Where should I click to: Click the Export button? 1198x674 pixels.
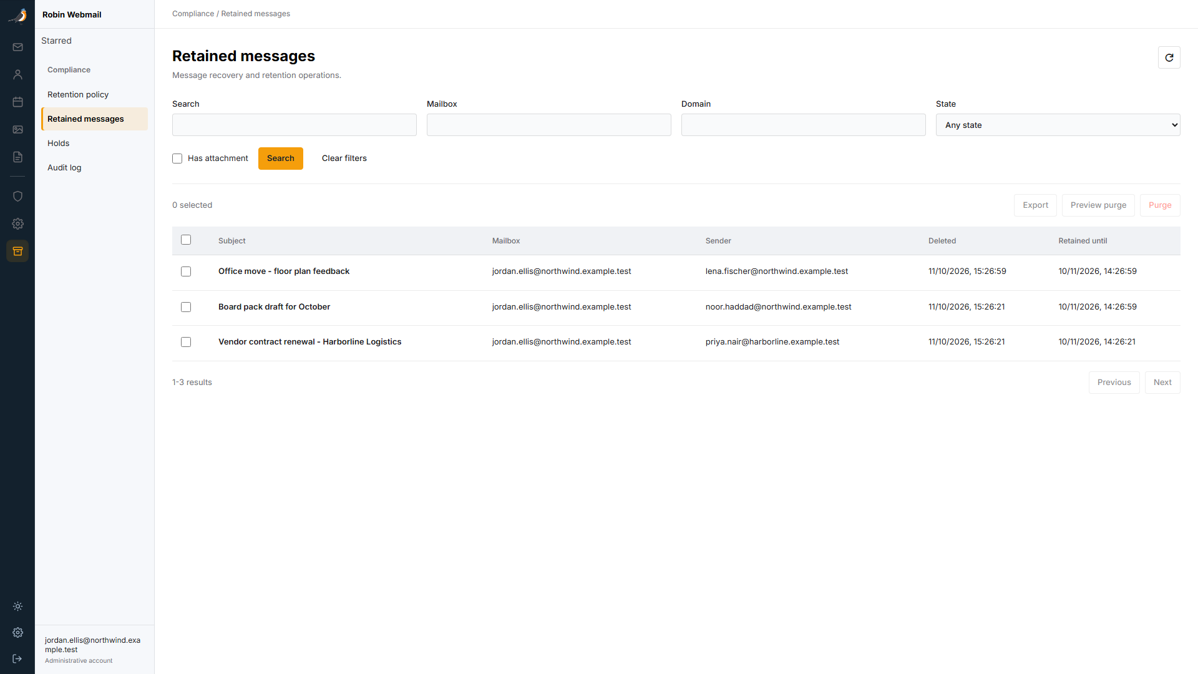pyautogui.click(x=1035, y=205)
